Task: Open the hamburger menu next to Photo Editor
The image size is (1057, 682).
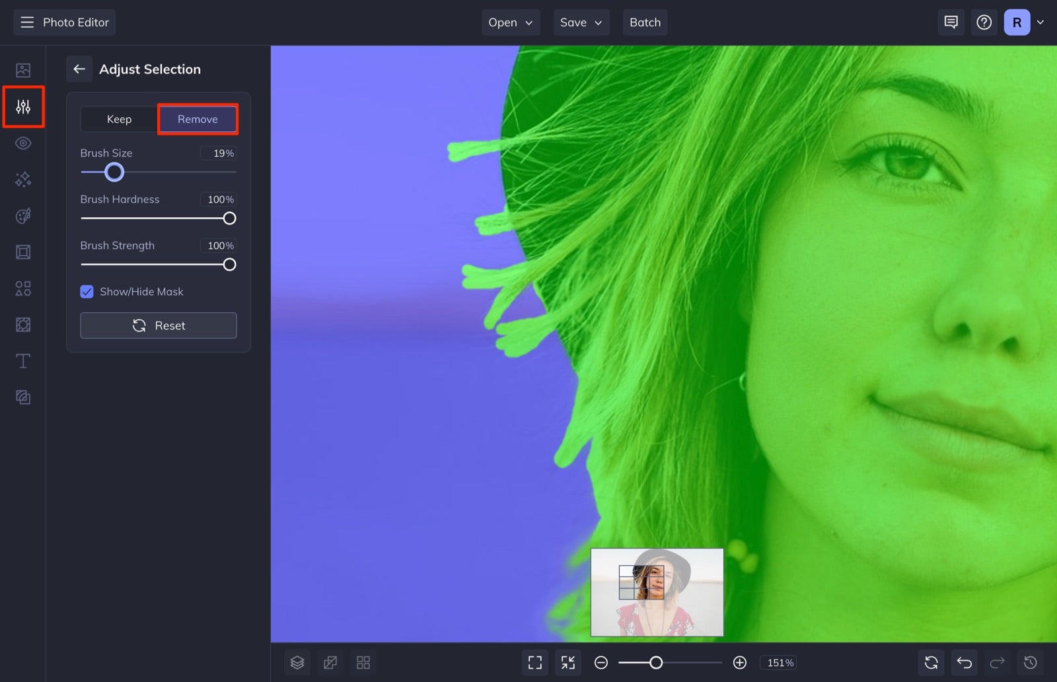Action: (x=26, y=22)
